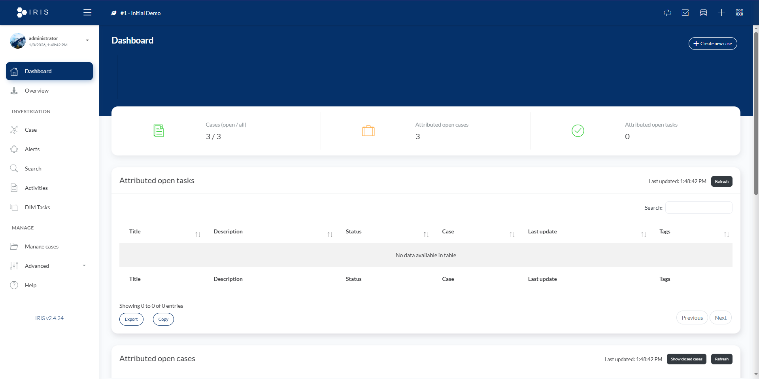Focus the tasks table Search field

click(699, 208)
